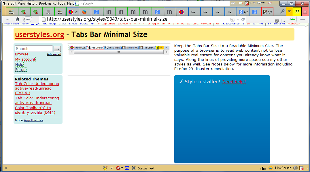Open the Forum link in sidebar

tap(21, 69)
